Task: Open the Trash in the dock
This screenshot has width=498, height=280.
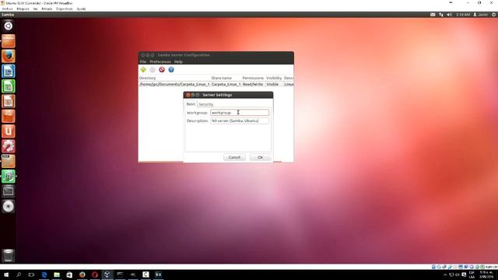Action: click(x=9, y=256)
